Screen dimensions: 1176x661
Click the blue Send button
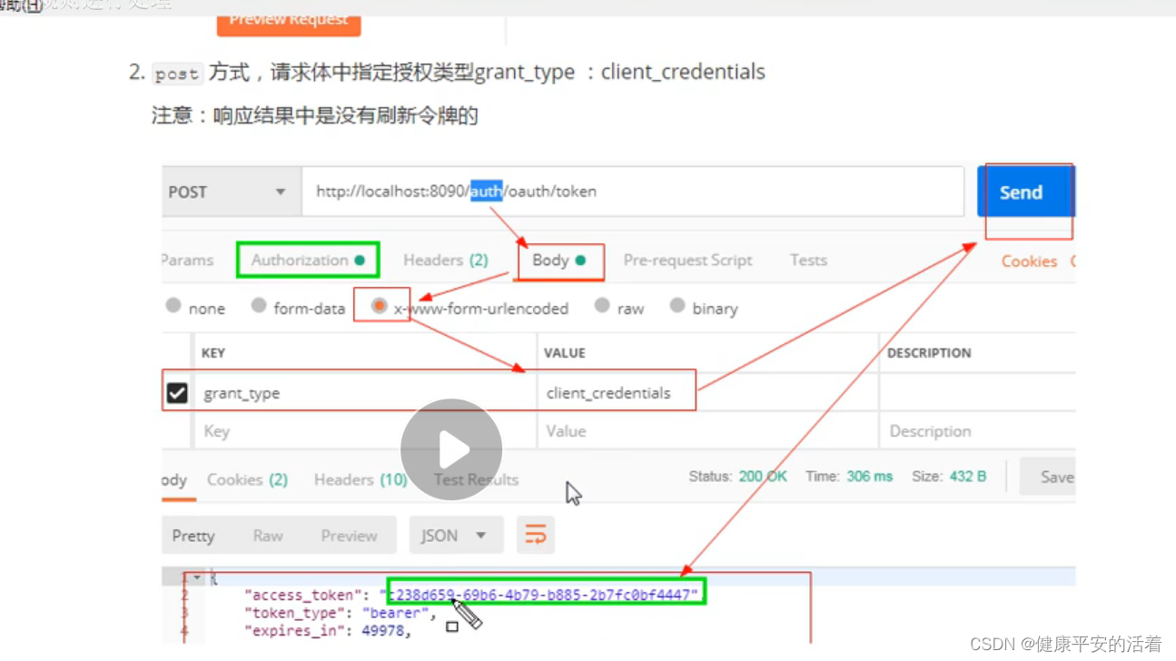click(1024, 192)
